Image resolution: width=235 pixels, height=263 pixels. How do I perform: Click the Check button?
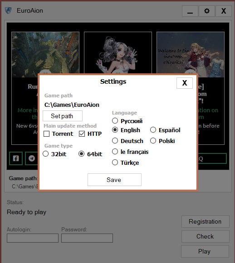[x=205, y=236]
